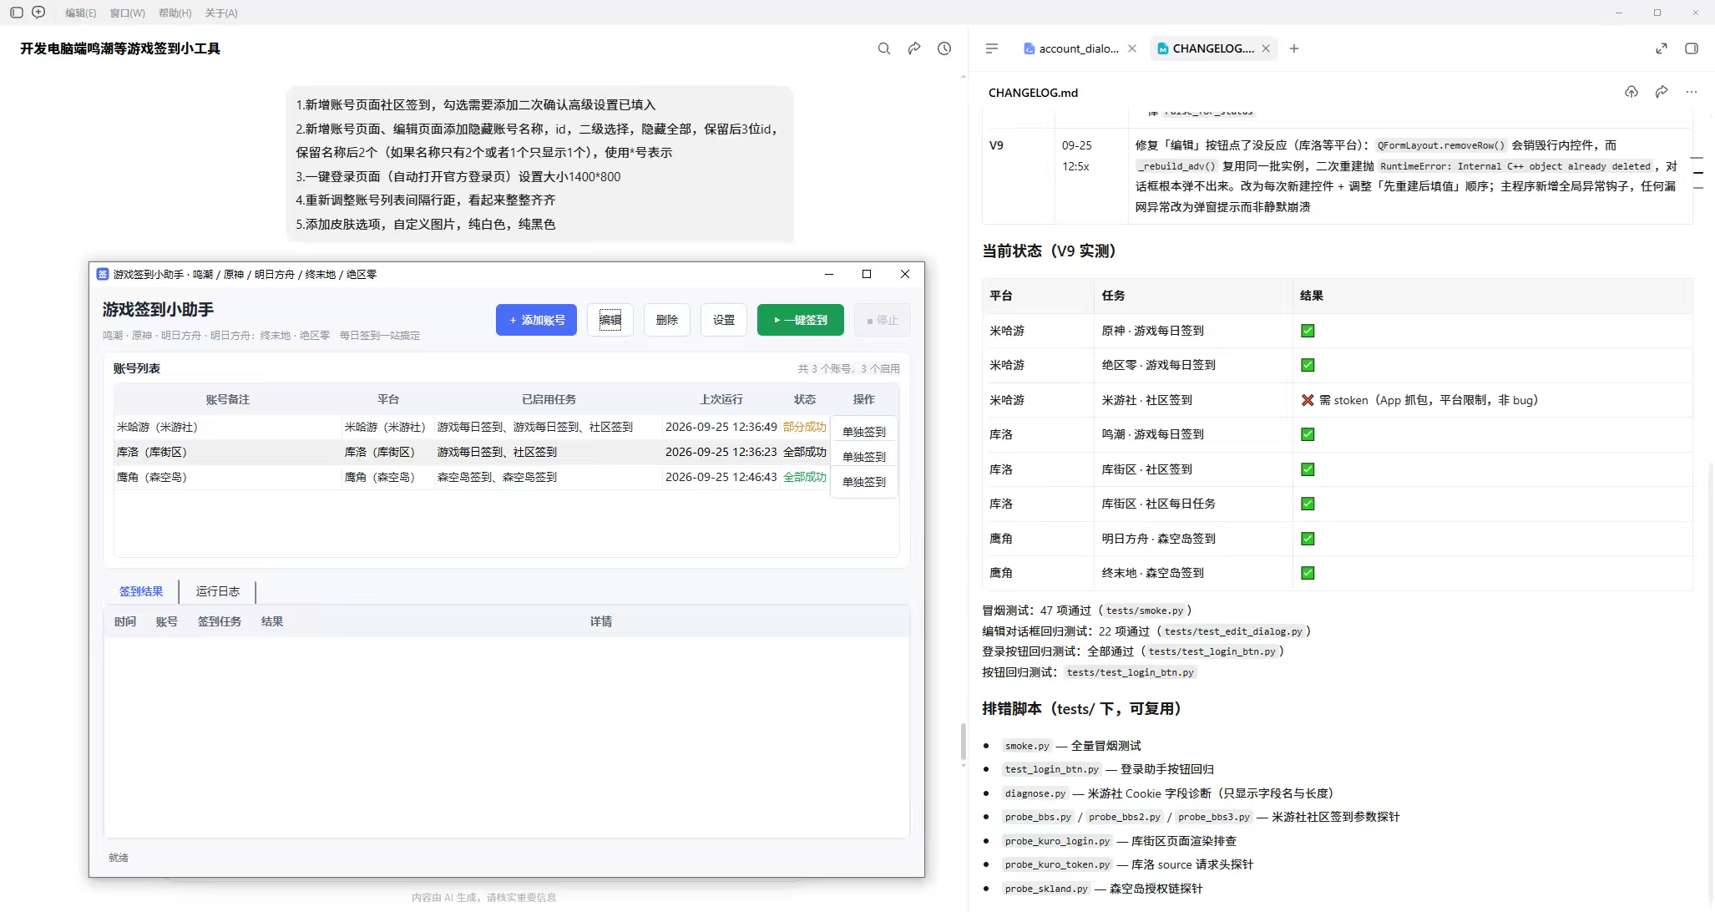Start 一键签到 with the green button
The width and height of the screenshot is (1715, 912).
click(x=801, y=320)
